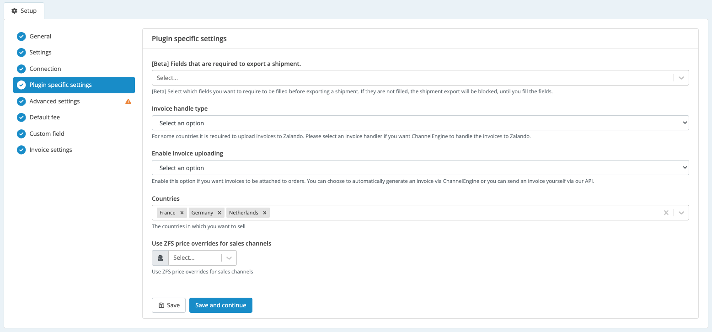Click the checkmark icon beside General
The width and height of the screenshot is (712, 332).
21,37
